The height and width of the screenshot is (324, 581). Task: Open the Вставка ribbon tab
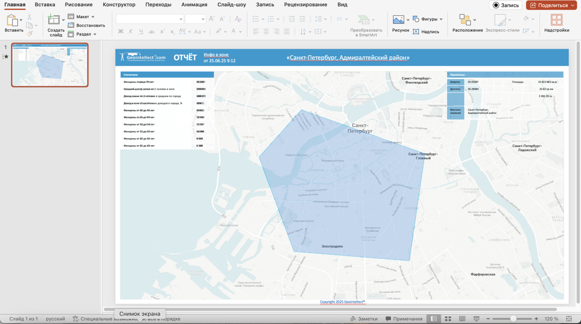point(45,5)
